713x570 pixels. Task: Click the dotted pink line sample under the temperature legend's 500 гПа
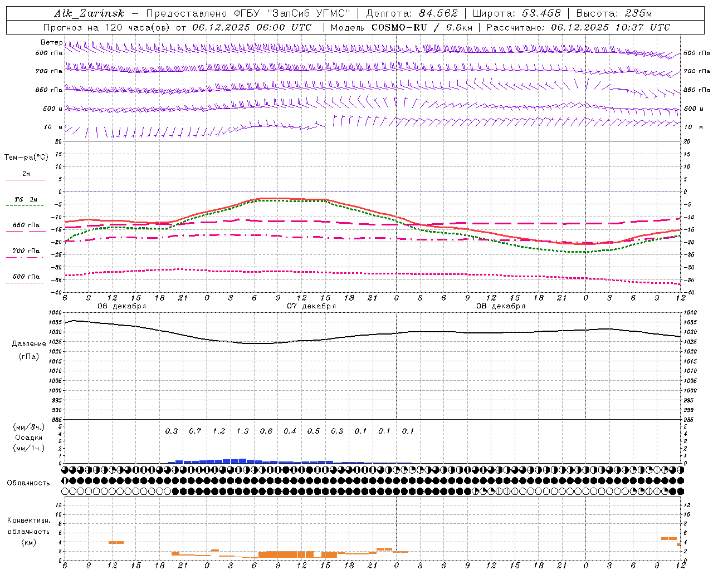coord(25,283)
